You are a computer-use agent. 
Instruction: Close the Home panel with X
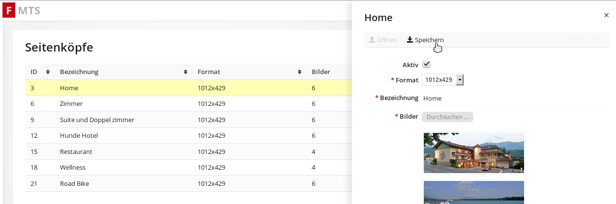606,15
